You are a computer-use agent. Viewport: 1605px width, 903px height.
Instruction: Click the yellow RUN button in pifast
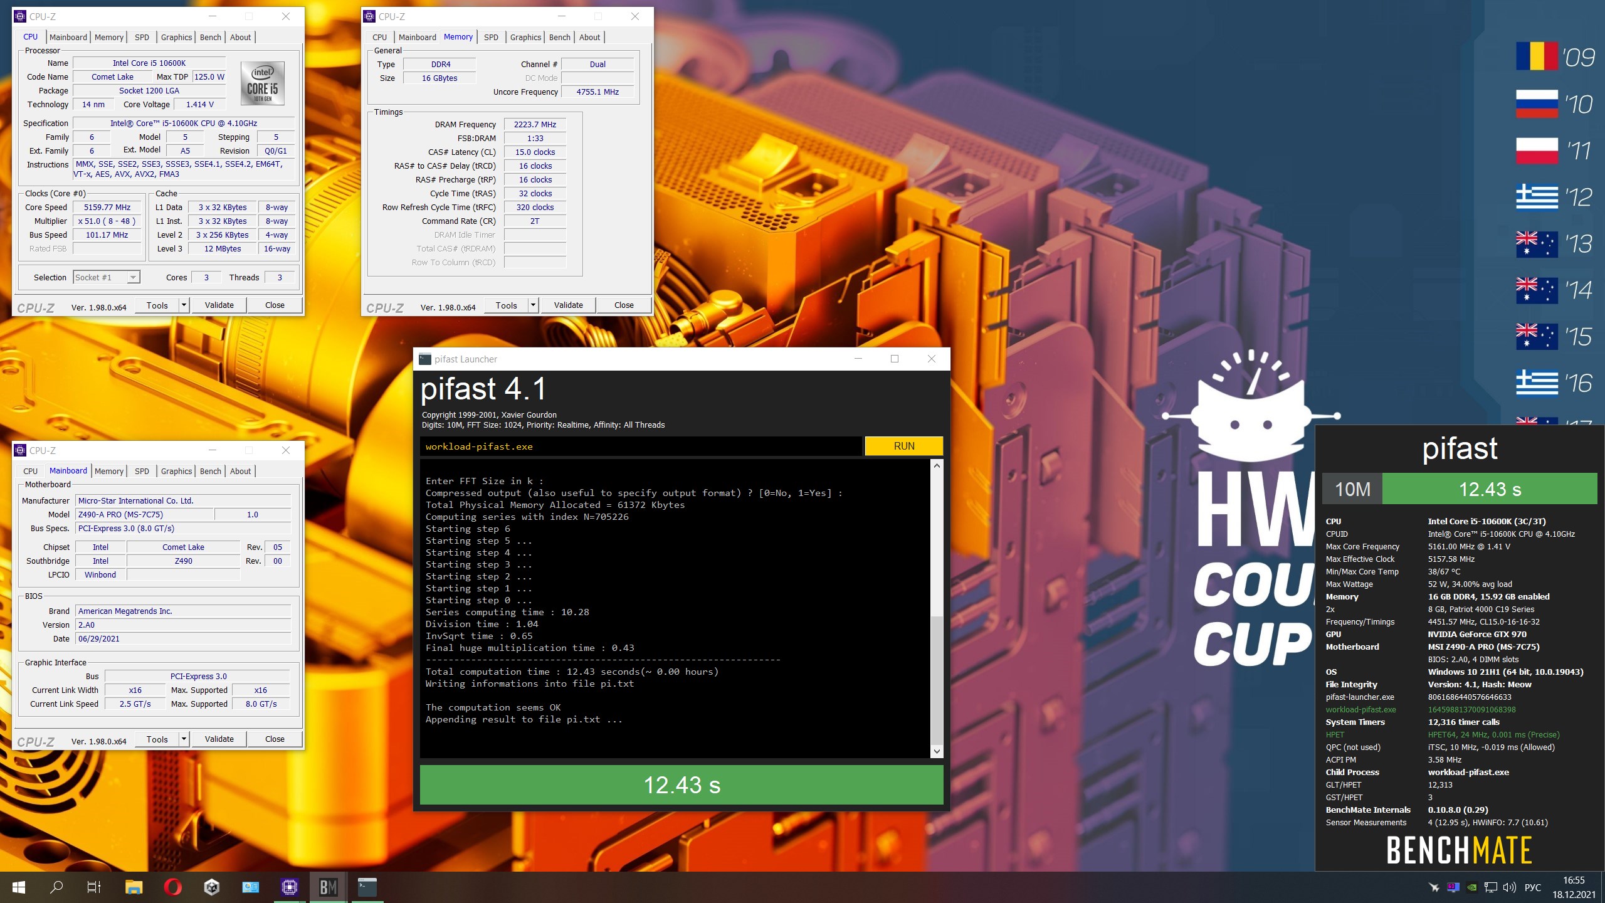[x=904, y=446]
